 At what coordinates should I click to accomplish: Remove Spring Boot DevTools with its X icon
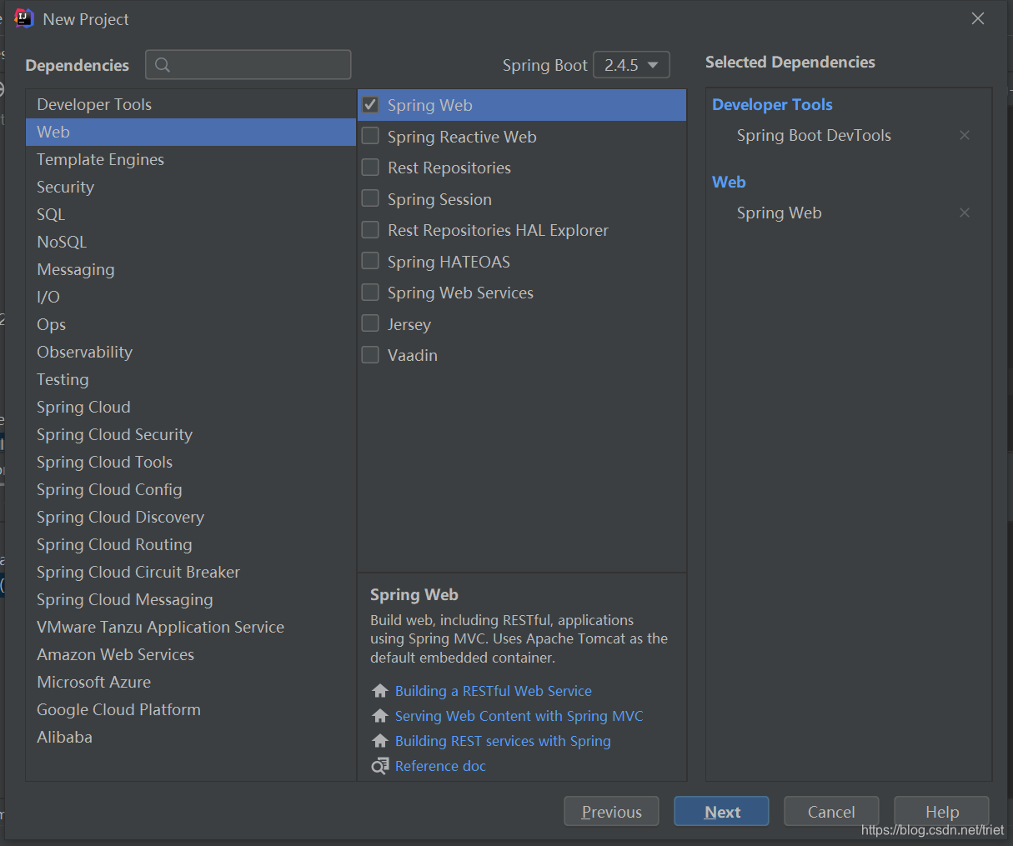(x=965, y=135)
